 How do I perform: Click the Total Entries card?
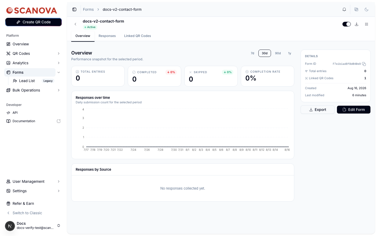[98, 76]
